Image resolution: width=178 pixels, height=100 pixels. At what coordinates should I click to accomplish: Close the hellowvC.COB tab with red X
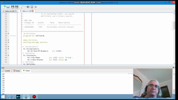click(x=33, y=11)
